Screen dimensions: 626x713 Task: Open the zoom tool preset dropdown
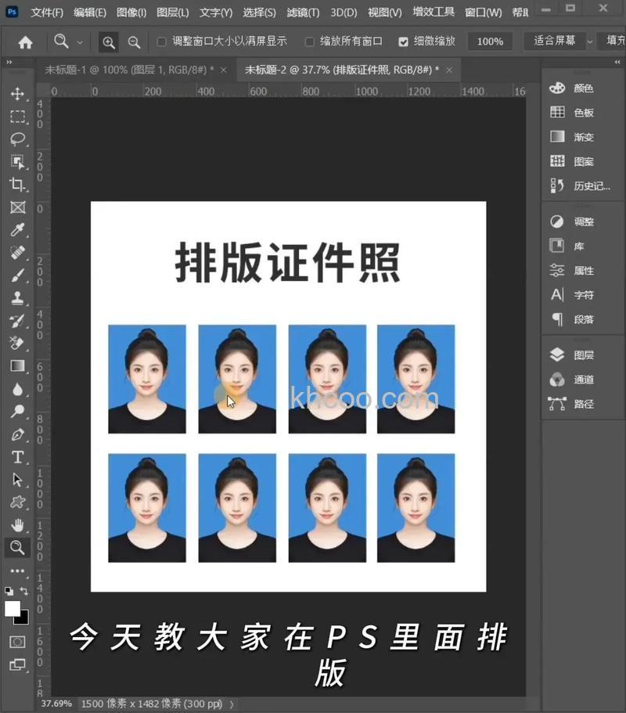coord(81,42)
